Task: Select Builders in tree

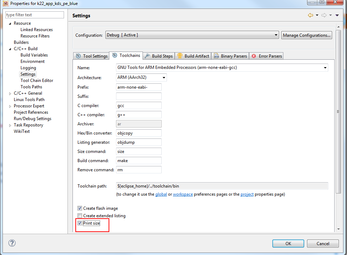Action: [x=21, y=42]
